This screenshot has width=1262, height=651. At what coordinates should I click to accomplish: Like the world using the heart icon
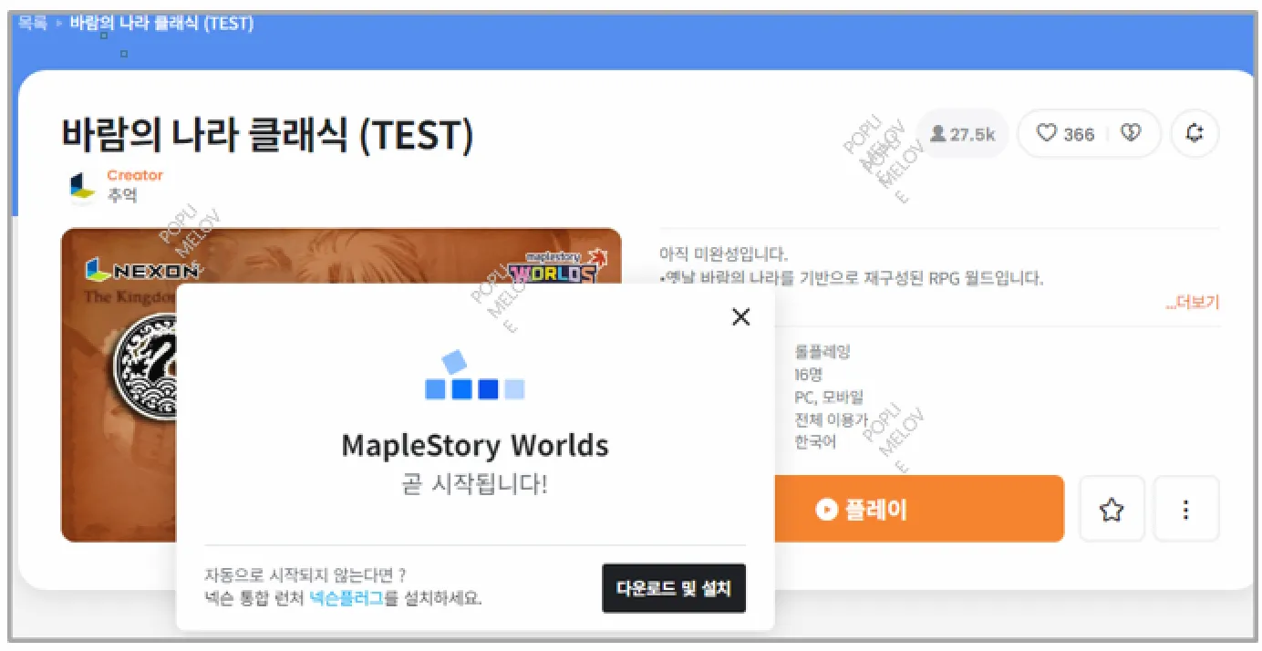[1047, 134]
